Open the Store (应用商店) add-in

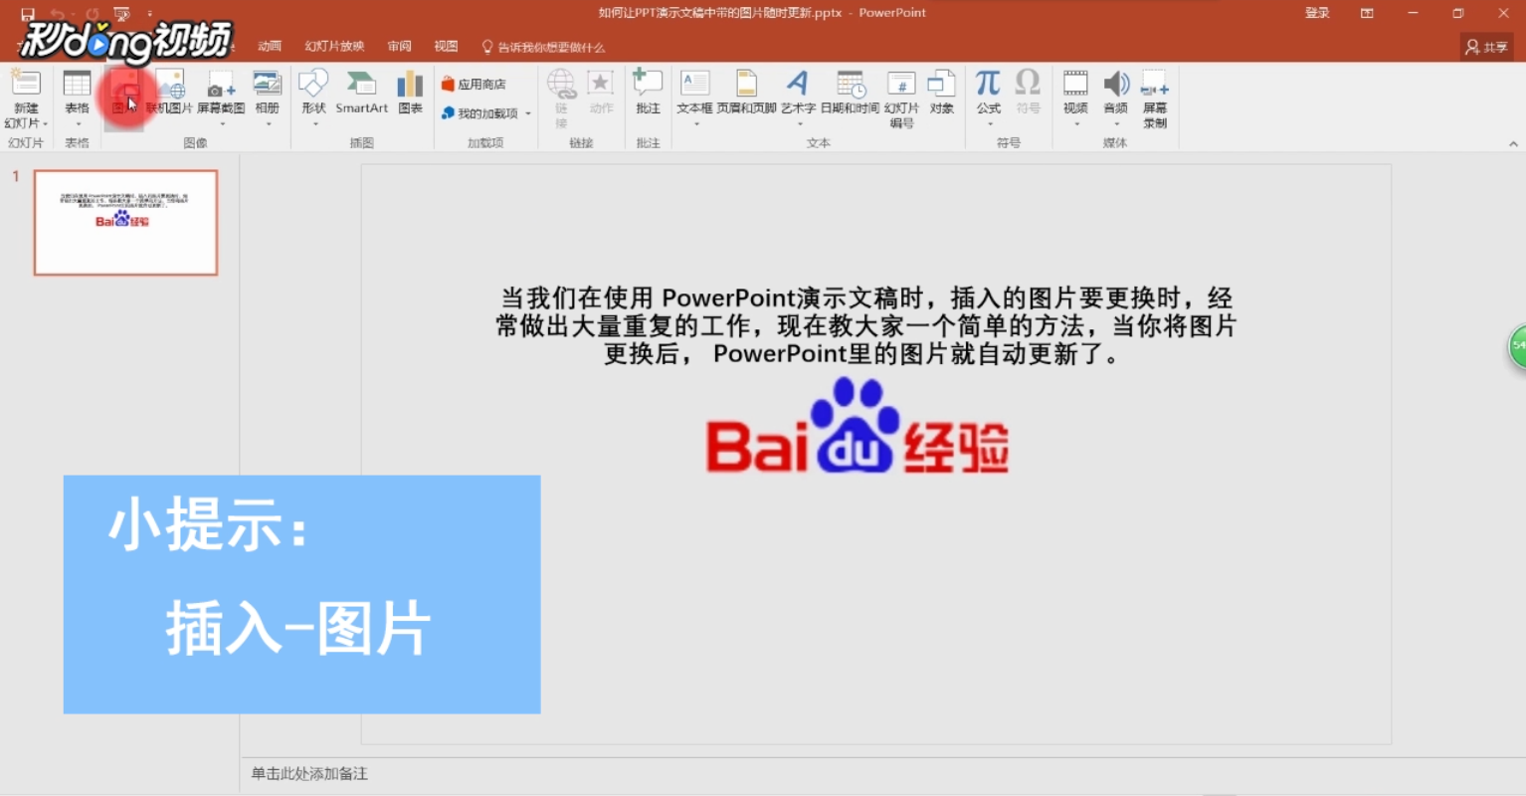pyautogui.click(x=475, y=85)
